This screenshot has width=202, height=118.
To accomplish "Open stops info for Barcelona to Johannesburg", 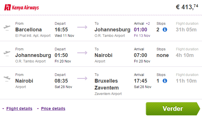I will (165, 30).
